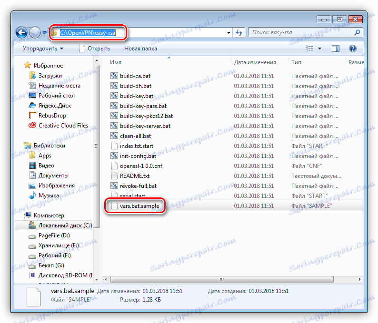The width and height of the screenshot is (378, 323).
Task: Click the clean-all.bat file icon
Action: click(114, 136)
